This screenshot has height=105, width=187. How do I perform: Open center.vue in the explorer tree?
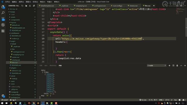(x=15, y=57)
